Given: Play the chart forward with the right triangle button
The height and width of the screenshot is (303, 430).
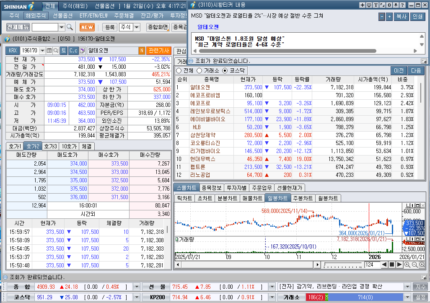Looking at the screenshot, I should (399, 264).
